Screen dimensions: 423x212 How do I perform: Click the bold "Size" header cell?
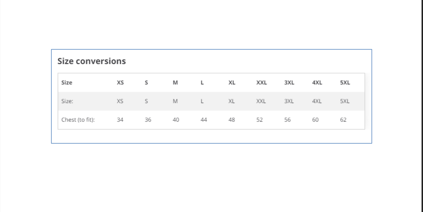pos(67,83)
